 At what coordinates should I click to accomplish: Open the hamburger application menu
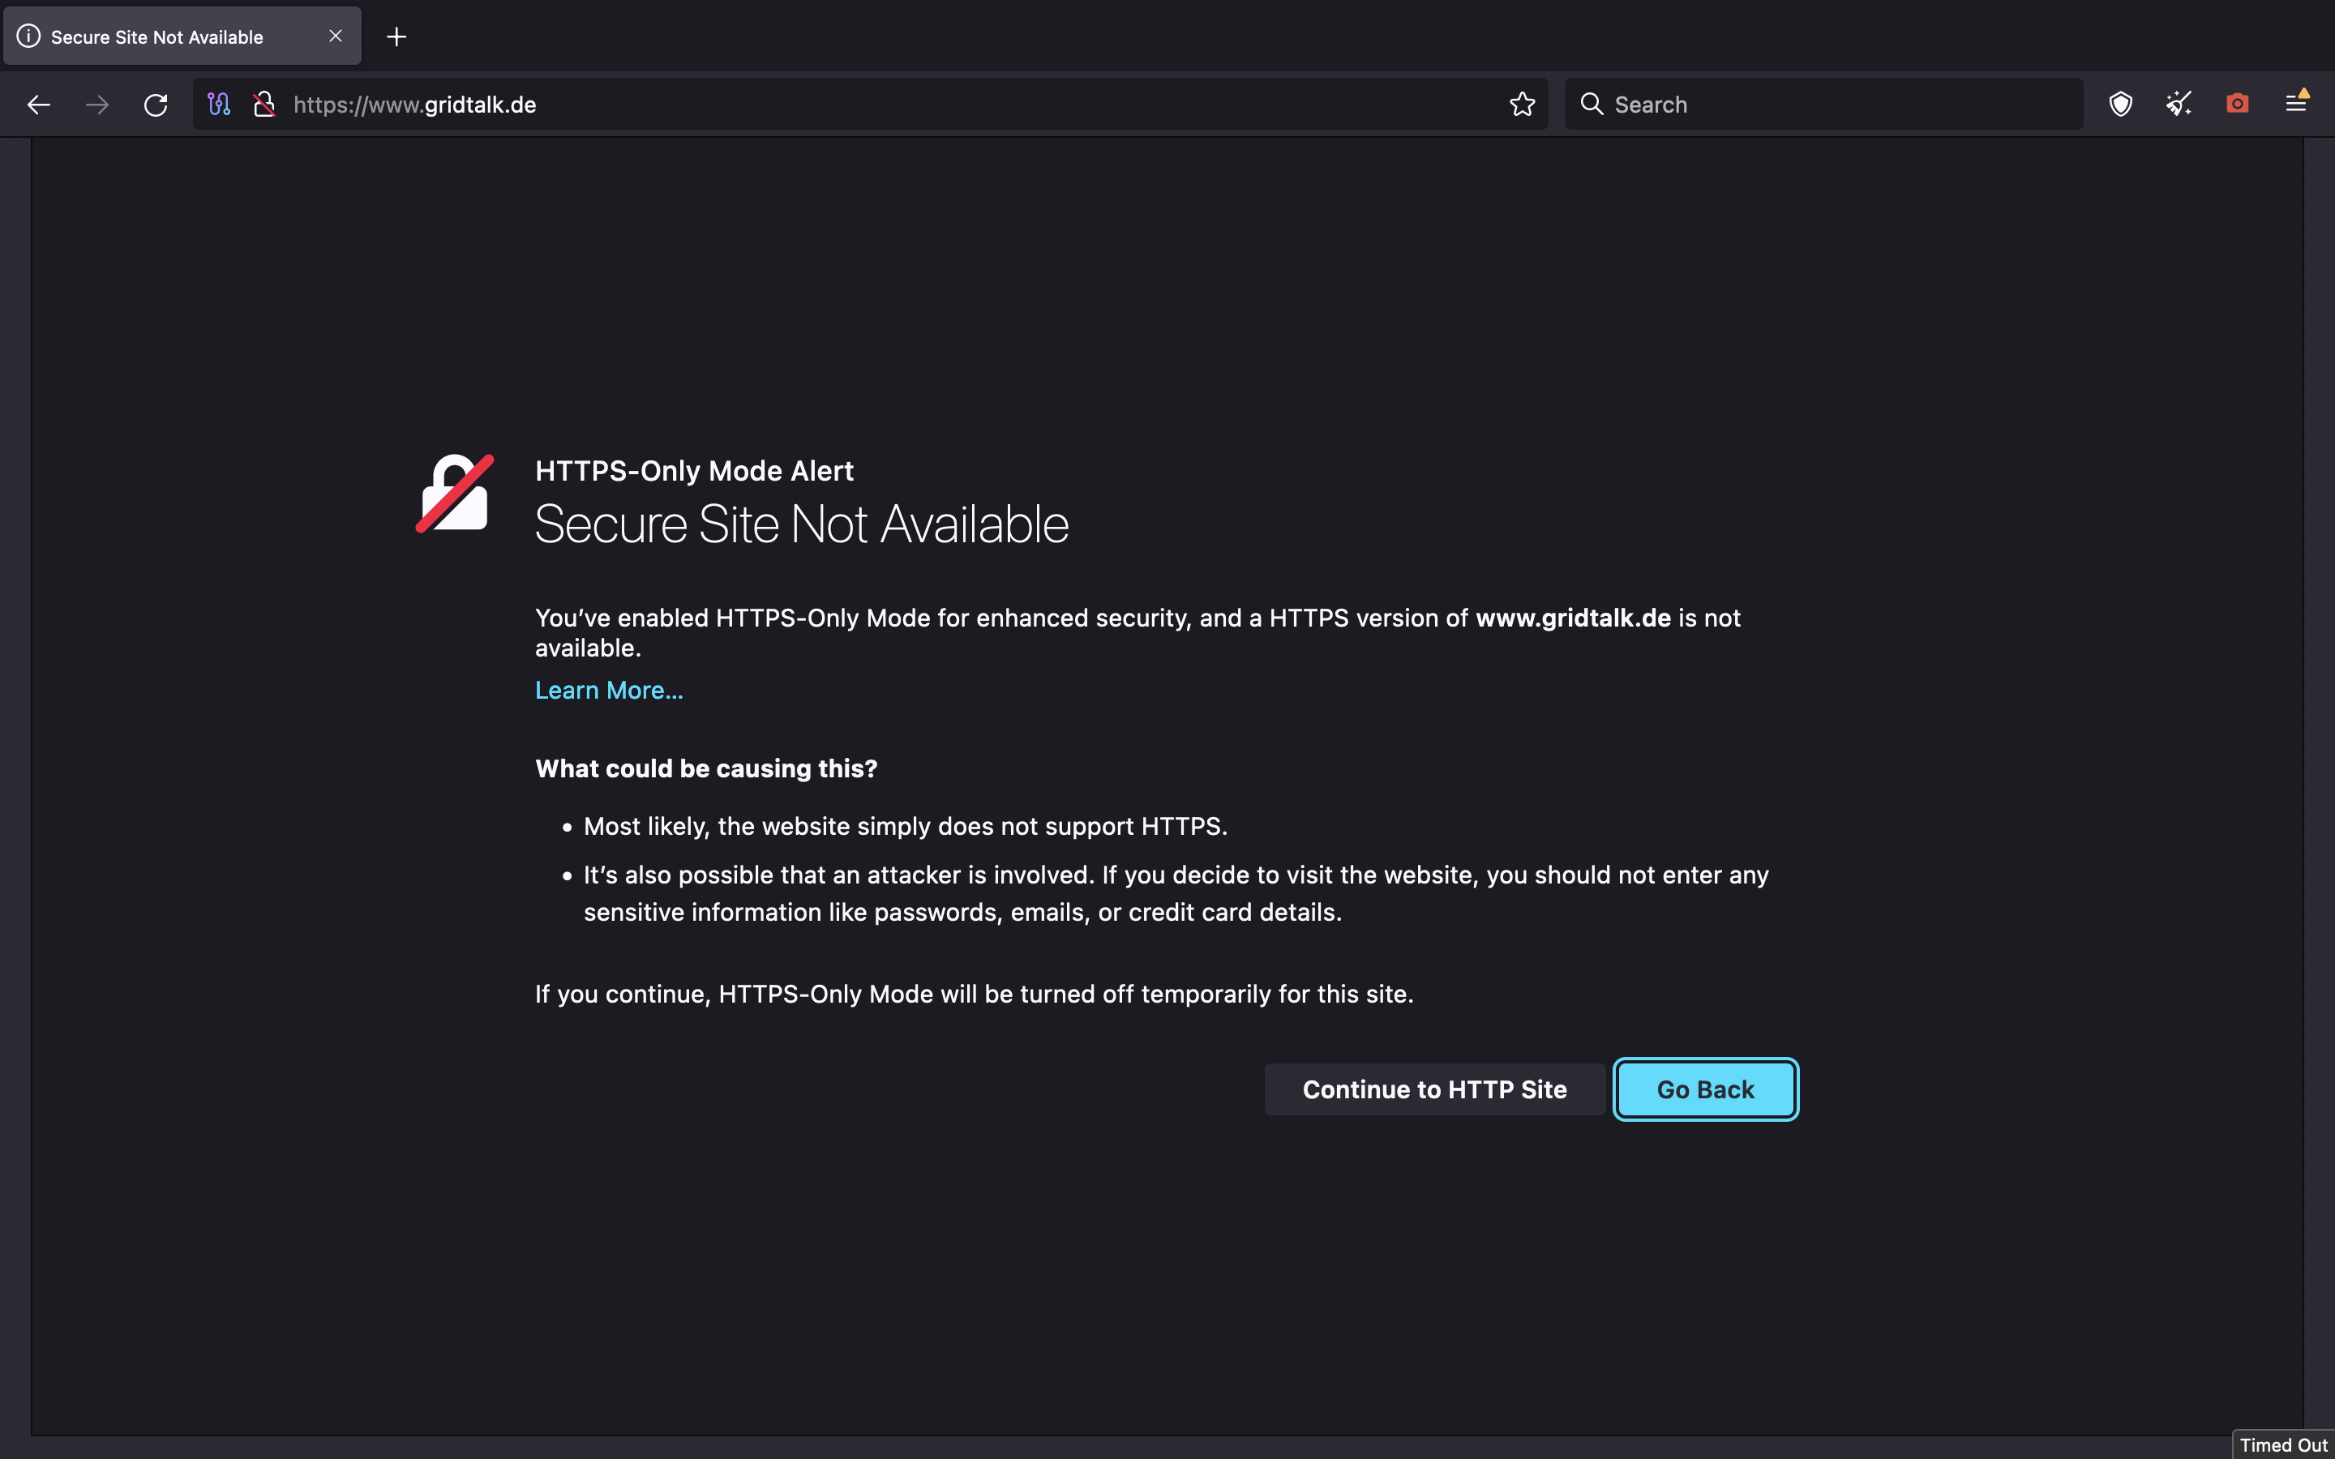[x=2296, y=105]
